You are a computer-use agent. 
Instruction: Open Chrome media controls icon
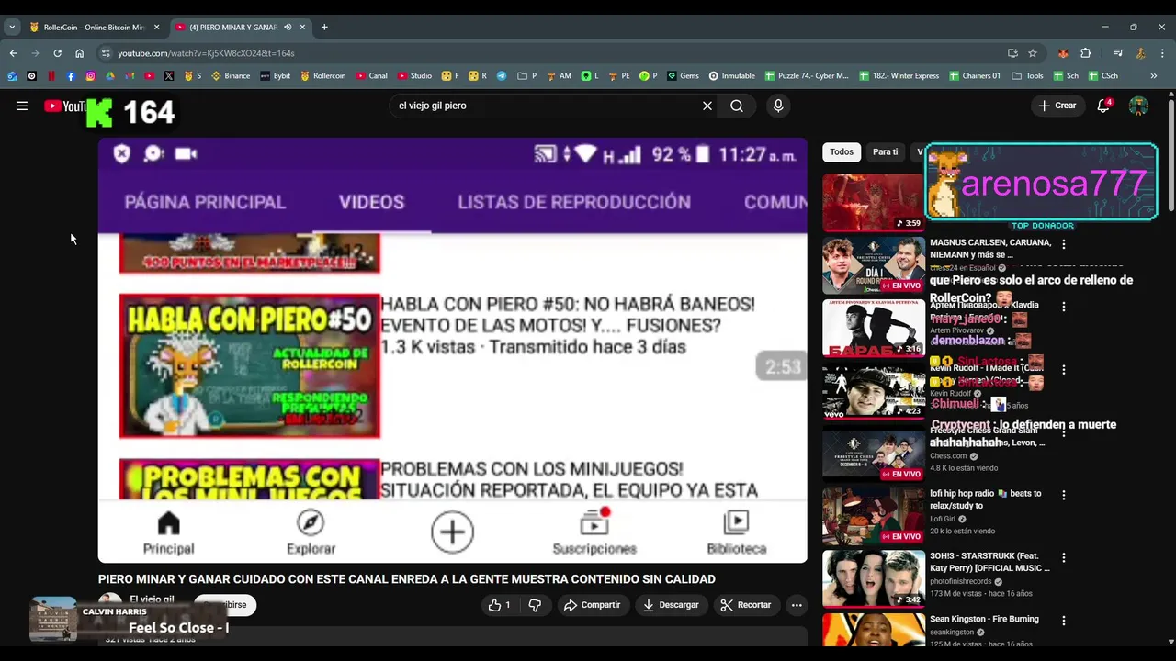[x=1118, y=53]
